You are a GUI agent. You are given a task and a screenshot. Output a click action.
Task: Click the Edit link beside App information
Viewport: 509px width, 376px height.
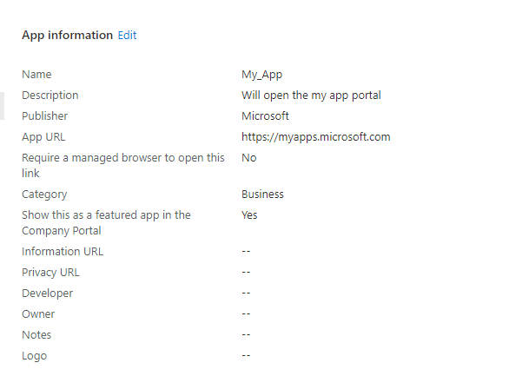127,35
